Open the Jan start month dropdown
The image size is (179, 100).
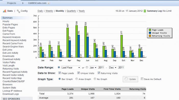tap(93, 67)
